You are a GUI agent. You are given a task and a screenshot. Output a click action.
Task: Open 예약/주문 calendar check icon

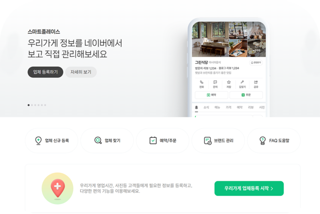[x=153, y=140]
